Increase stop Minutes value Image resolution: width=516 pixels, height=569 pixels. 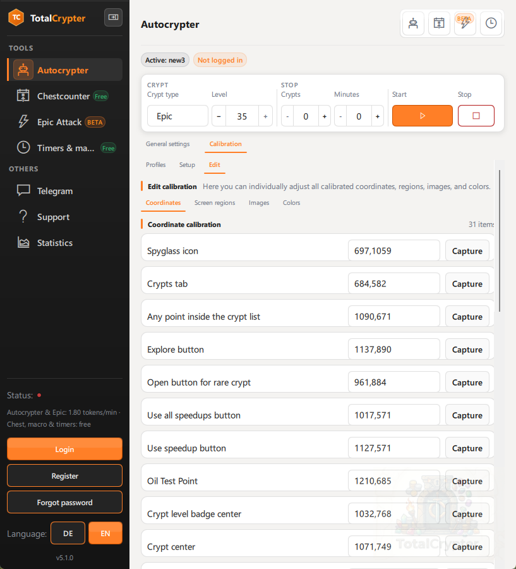(x=378, y=116)
